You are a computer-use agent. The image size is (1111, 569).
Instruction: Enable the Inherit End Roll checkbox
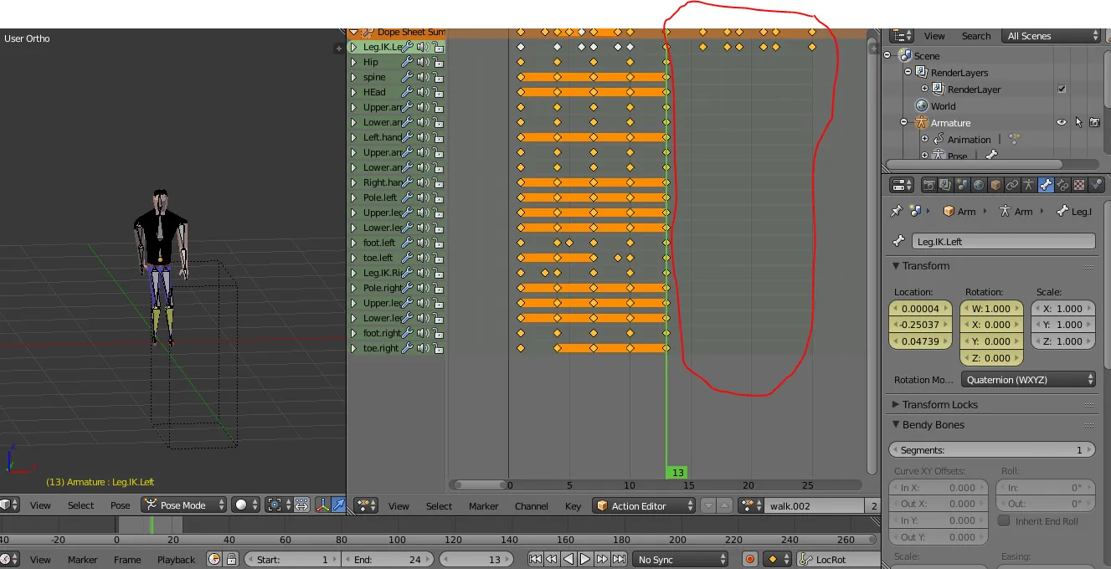1004,520
